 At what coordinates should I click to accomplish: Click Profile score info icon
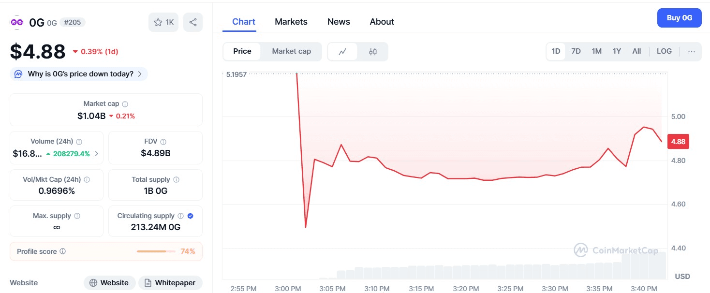63,251
